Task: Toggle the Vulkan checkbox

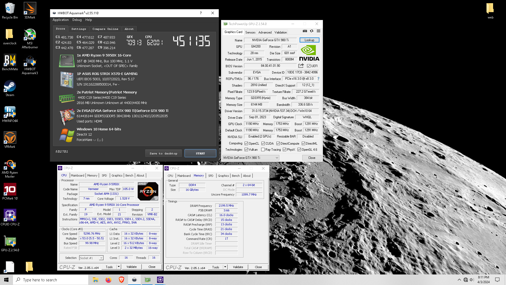Action: coord(246,150)
